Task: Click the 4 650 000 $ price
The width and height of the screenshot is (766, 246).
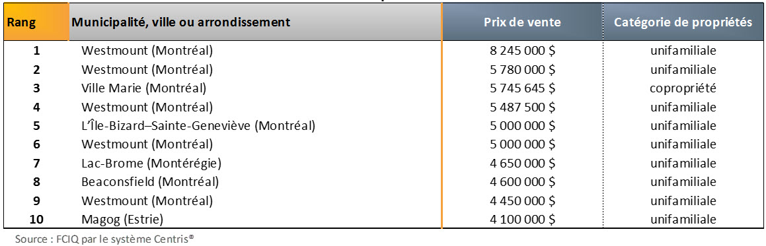Action: pos(522,163)
